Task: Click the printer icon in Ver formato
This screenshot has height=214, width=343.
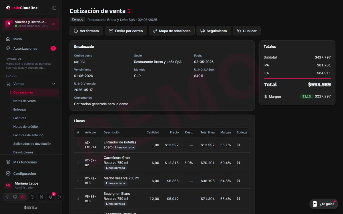Action: tap(76, 31)
